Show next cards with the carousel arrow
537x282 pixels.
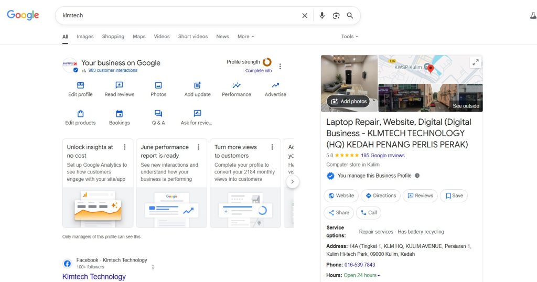point(292,182)
